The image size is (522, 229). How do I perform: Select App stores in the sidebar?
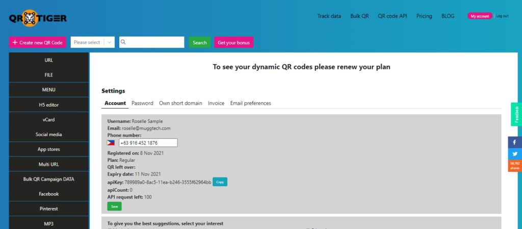point(48,149)
